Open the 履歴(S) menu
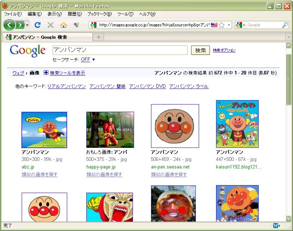This screenshot has height=231, width=293. pos(75,14)
